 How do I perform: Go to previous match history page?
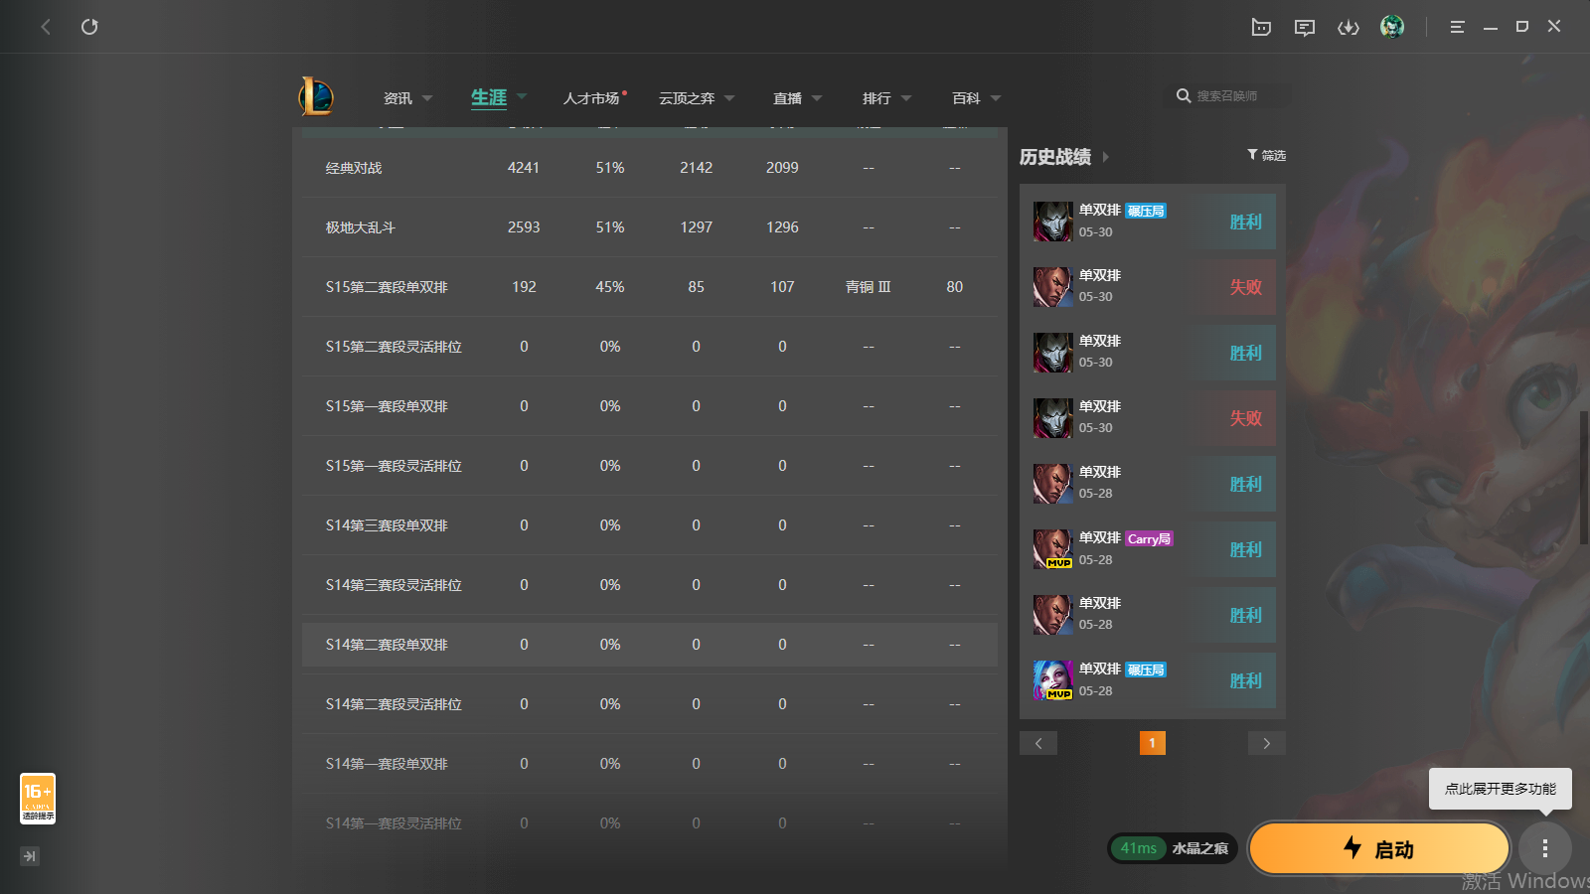click(x=1038, y=743)
